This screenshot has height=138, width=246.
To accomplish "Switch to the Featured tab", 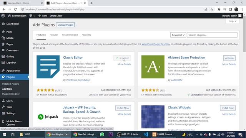I will [x=41, y=35].
